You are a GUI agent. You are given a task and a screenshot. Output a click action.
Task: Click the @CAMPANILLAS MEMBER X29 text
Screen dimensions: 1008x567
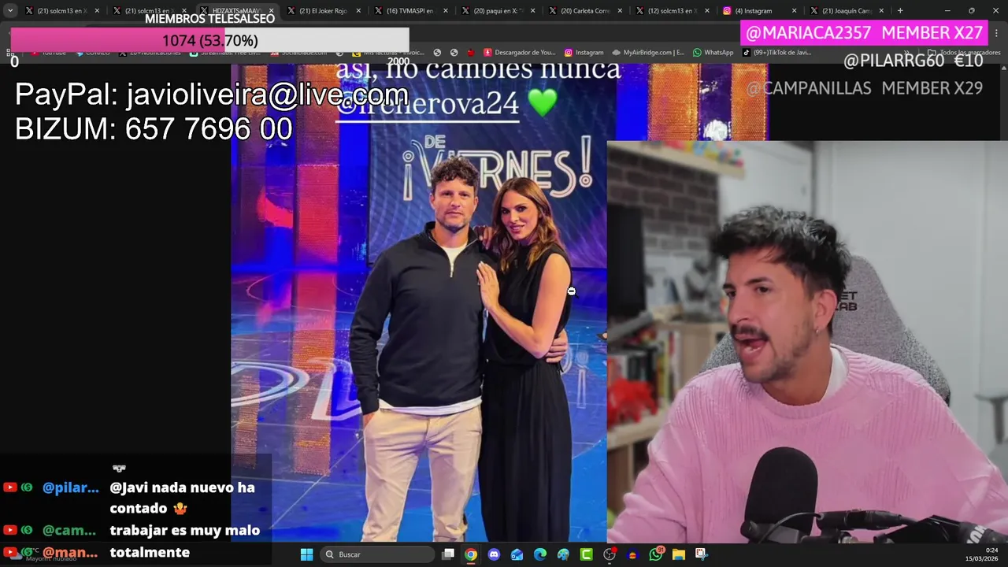coord(865,88)
